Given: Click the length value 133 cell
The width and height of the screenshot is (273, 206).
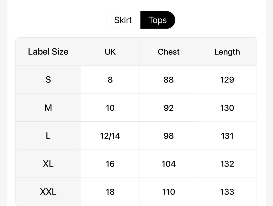Looking at the screenshot, I should pyautogui.click(x=227, y=192).
